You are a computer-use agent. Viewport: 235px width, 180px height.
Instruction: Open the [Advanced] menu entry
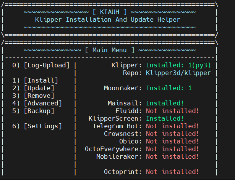coord(43,103)
